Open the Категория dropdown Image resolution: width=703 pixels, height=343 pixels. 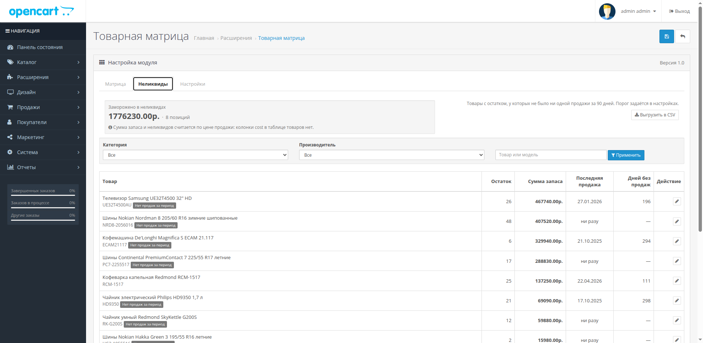point(196,155)
